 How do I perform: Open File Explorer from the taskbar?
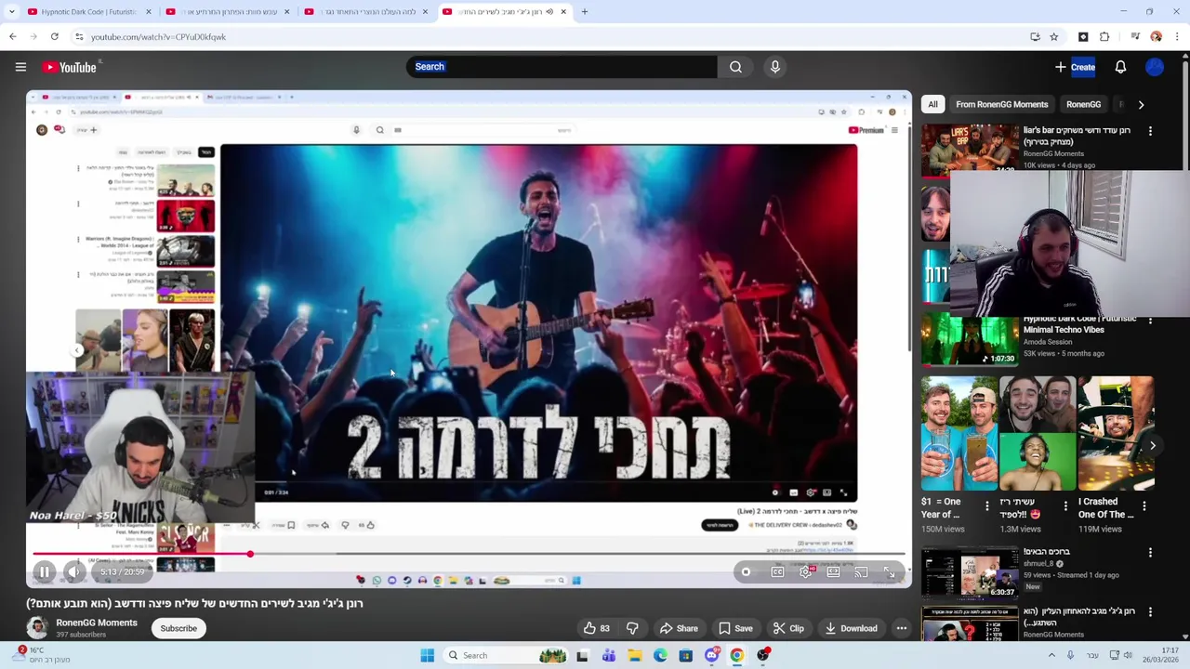coord(635,655)
